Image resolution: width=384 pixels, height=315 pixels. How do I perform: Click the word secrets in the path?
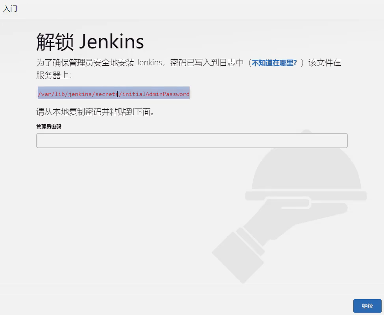(x=107, y=94)
